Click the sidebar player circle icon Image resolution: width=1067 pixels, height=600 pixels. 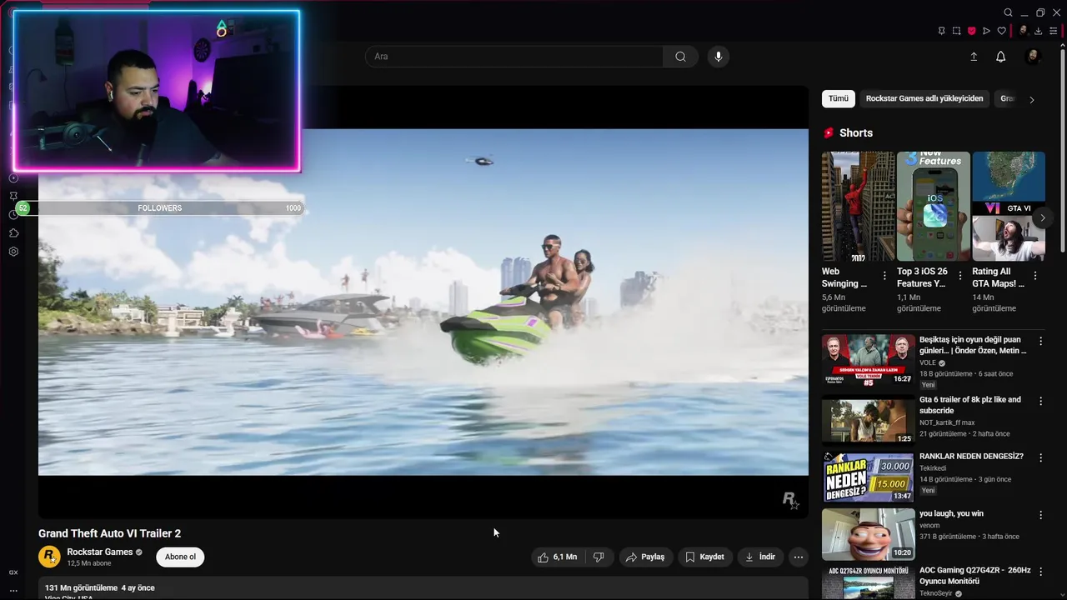click(13, 178)
